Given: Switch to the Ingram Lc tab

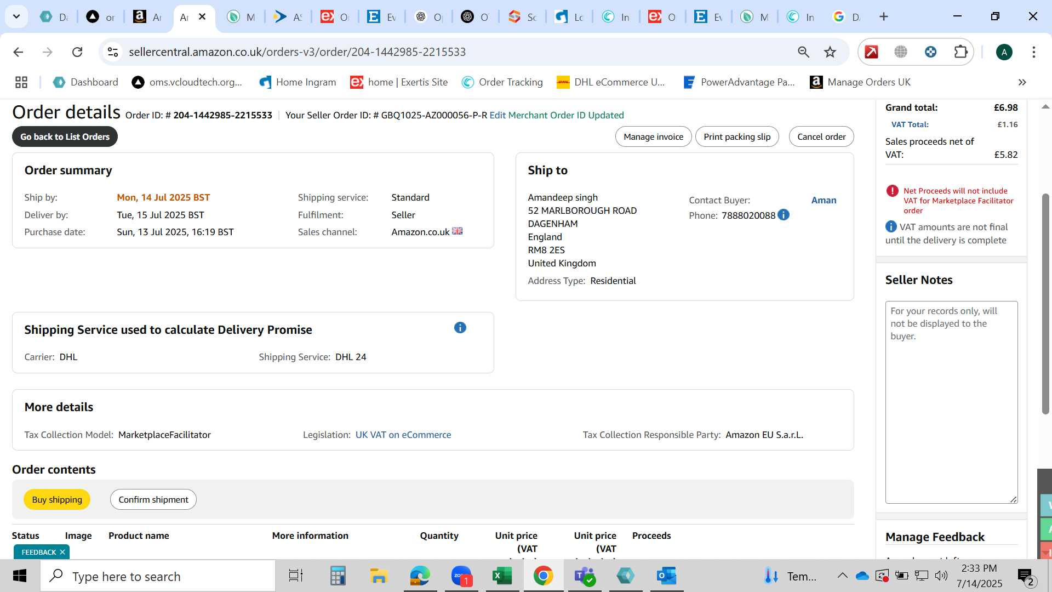Looking at the screenshot, I should point(569,16).
